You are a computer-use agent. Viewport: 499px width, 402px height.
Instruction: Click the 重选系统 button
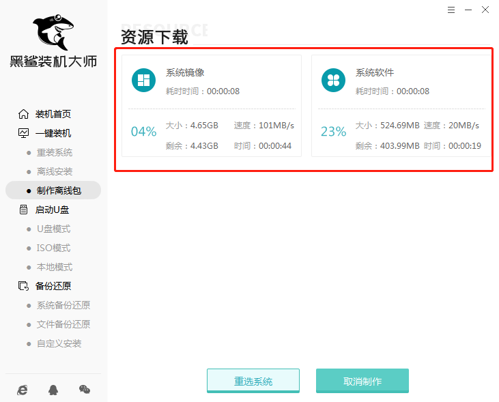tap(253, 381)
